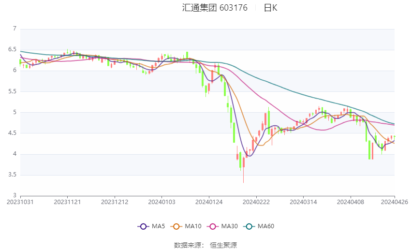Click the MA10 legend circle marker
411x250 pixels.
pos(176,226)
